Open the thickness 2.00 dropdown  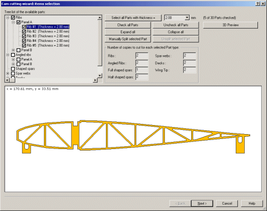click(187, 17)
